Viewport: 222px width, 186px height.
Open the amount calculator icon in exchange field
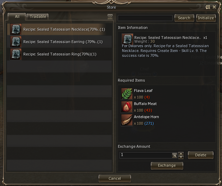coord(175,155)
